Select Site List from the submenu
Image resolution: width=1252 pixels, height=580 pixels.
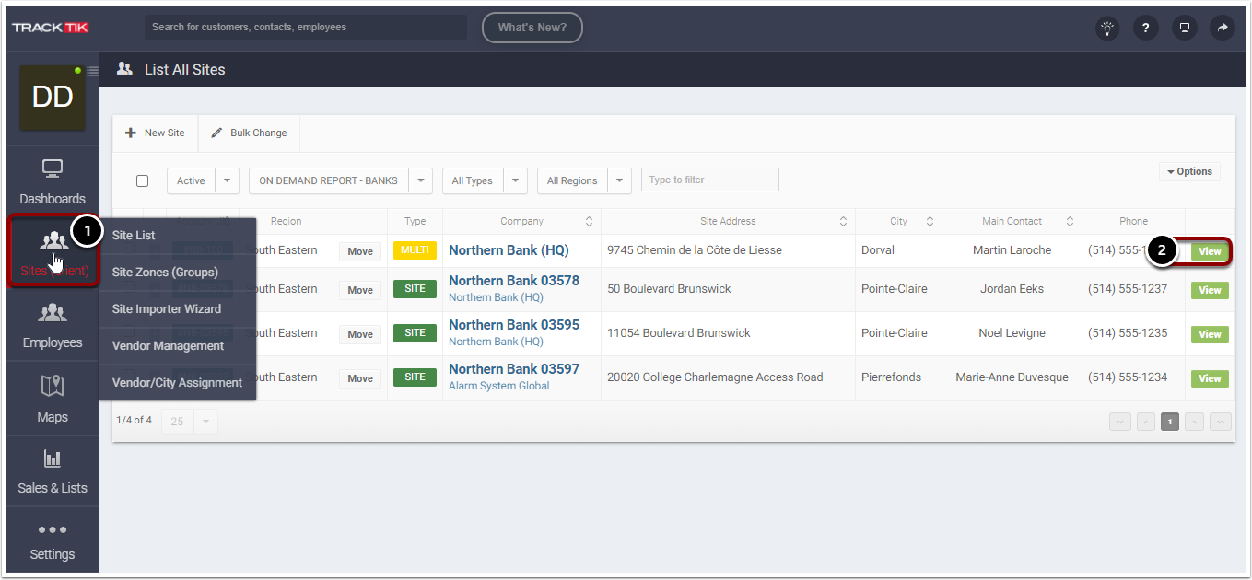click(x=134, y=236)
